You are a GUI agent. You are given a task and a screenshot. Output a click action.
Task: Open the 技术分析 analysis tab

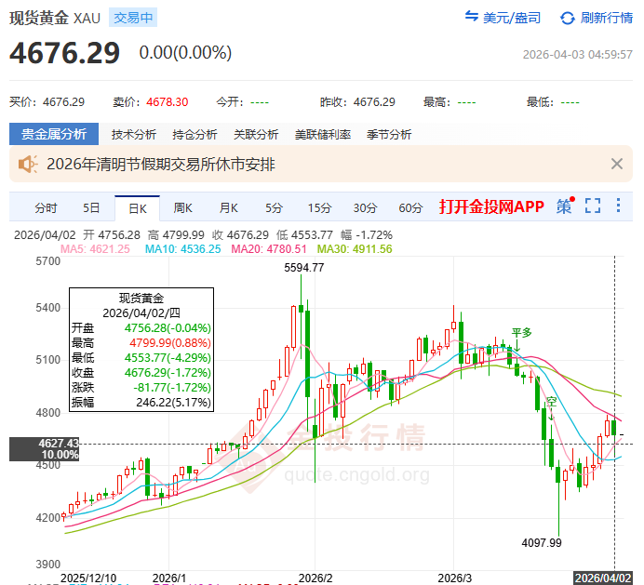[x=136, y=134]
